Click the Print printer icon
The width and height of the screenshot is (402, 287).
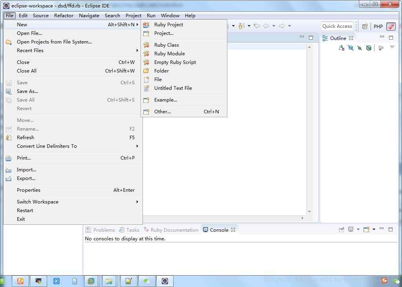(x=9, y=158)
